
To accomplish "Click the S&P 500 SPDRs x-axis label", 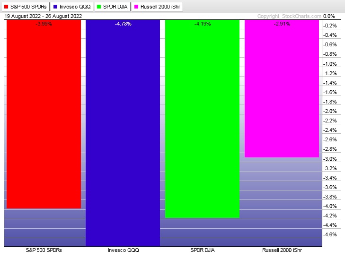I will point(44,250).
